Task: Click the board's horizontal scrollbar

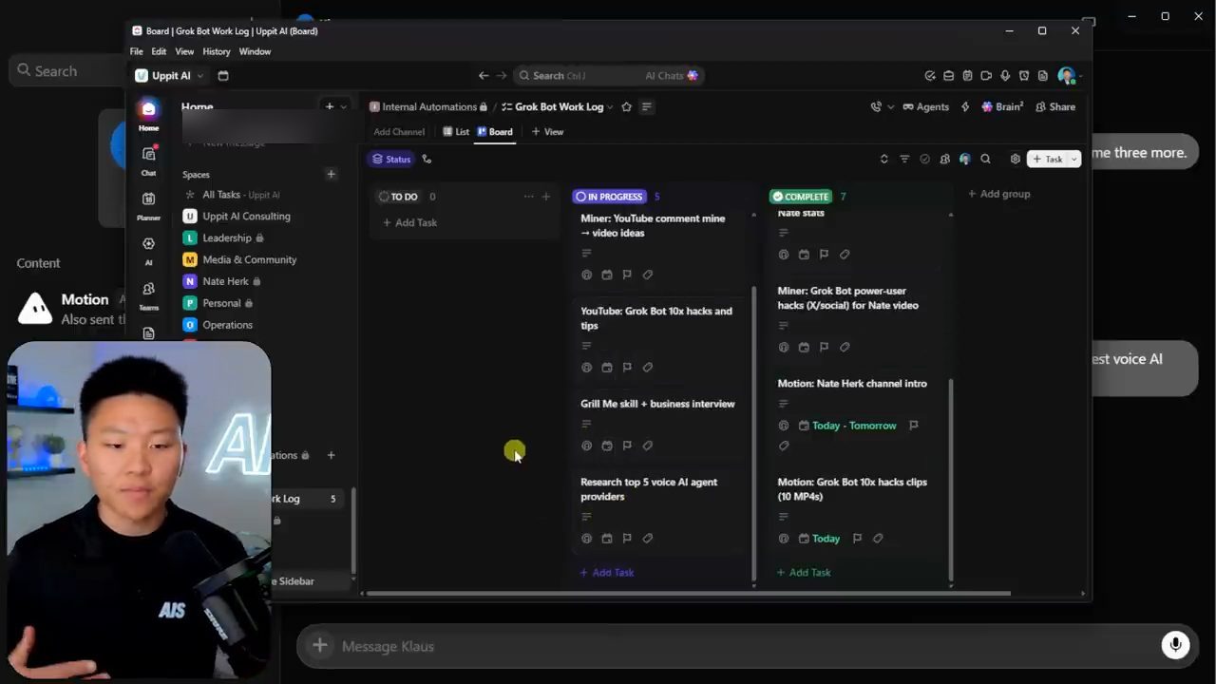Action: [x=689, y=594]
